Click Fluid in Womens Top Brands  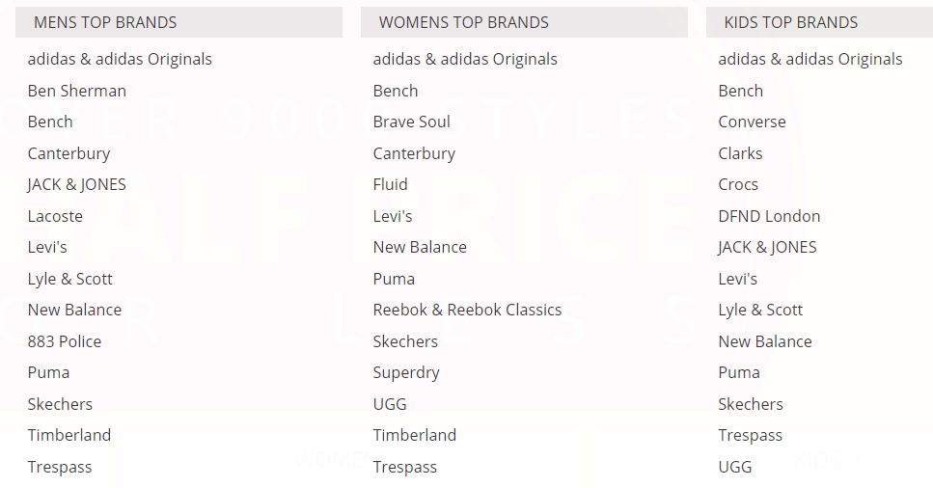[x=391, y=184]
